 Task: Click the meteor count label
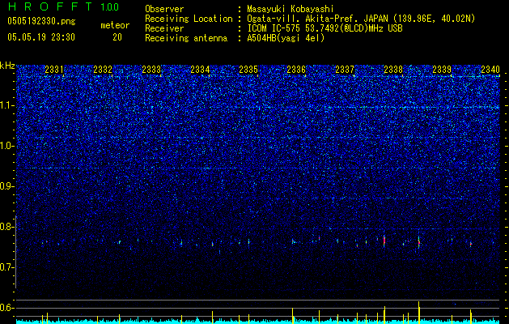click(115, 25)
